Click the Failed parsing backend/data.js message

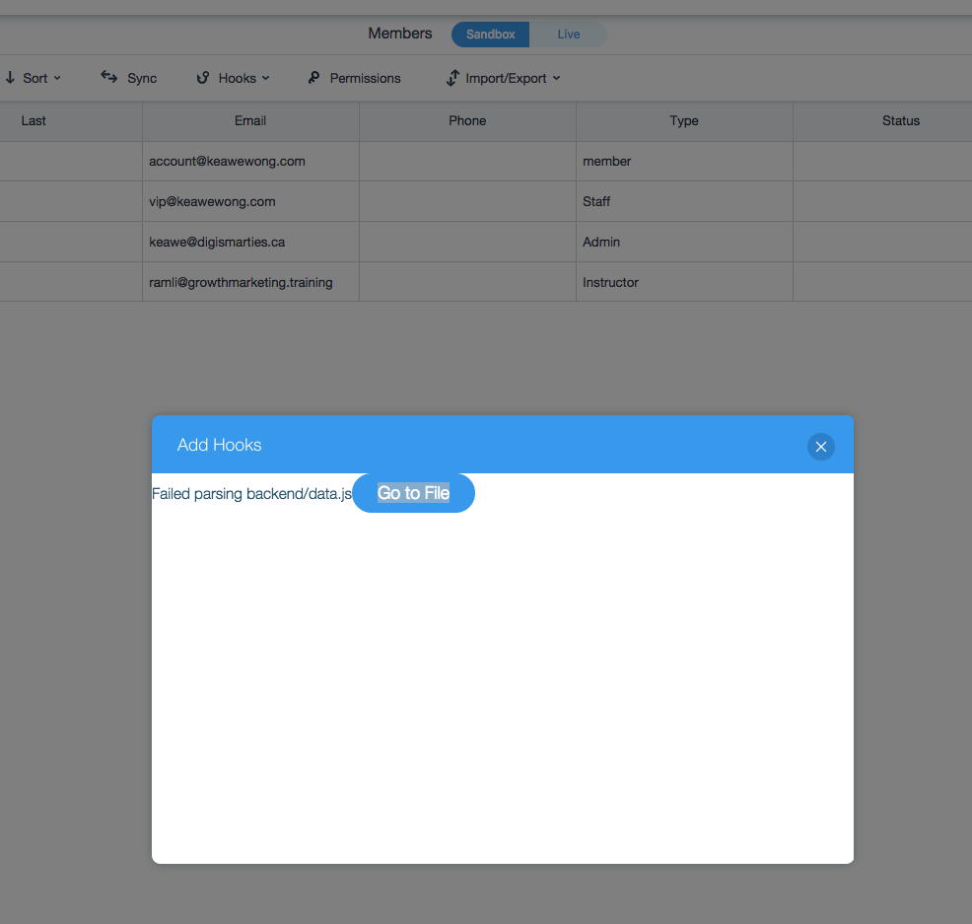251,494
